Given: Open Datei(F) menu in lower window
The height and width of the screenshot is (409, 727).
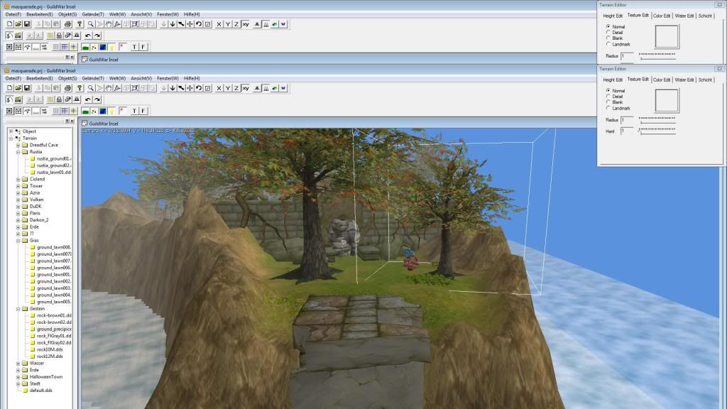Looking at the screenshot, I should (13, 78).
